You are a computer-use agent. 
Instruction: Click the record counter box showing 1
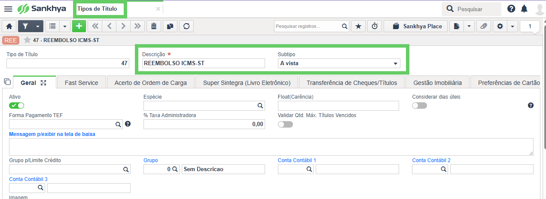[530, 26]
